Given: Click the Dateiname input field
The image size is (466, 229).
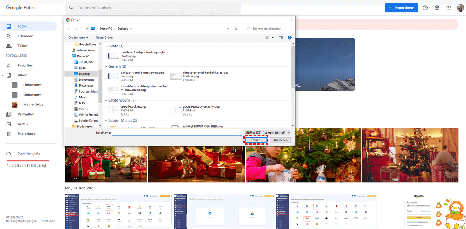Looking at the screenshot, I should pyautogui.click(x=175, y=133).
